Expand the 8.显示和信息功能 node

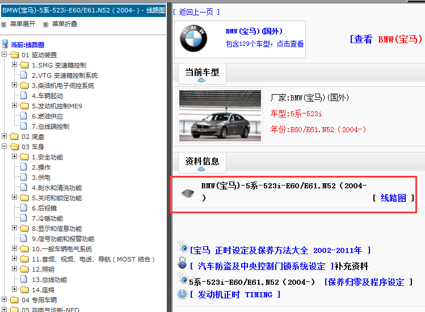15,227
